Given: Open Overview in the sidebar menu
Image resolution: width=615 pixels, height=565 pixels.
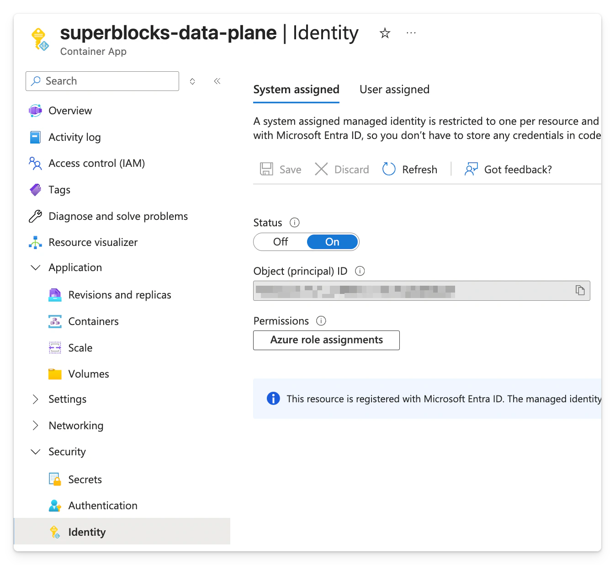Looking at the screenshot, I should click(70, 111).
